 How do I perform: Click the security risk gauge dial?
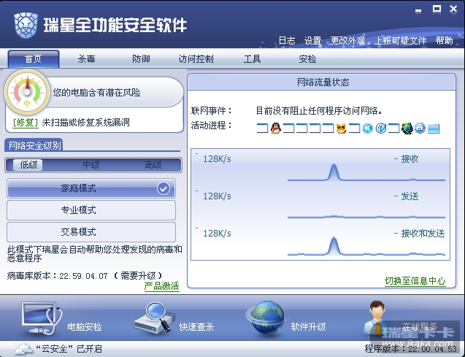point(27,92)
